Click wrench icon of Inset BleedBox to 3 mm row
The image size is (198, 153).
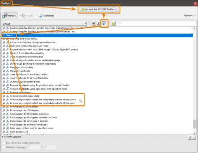click(x=7, y=74)
